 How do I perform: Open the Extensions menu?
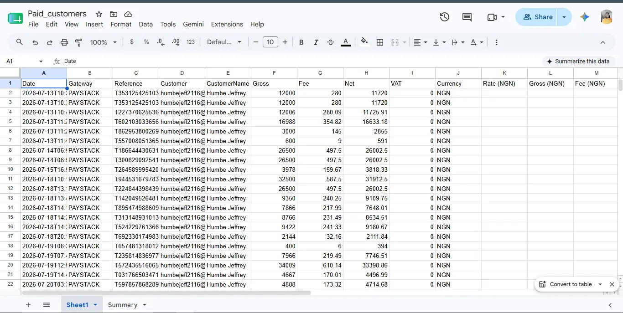pos(227,24)
